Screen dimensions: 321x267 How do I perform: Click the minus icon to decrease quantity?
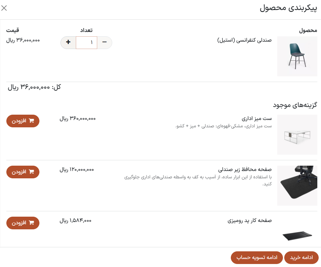pos(105,43)
